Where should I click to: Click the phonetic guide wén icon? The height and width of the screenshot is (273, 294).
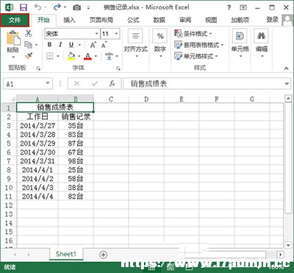pyautogui.click(x=109, y=56)
